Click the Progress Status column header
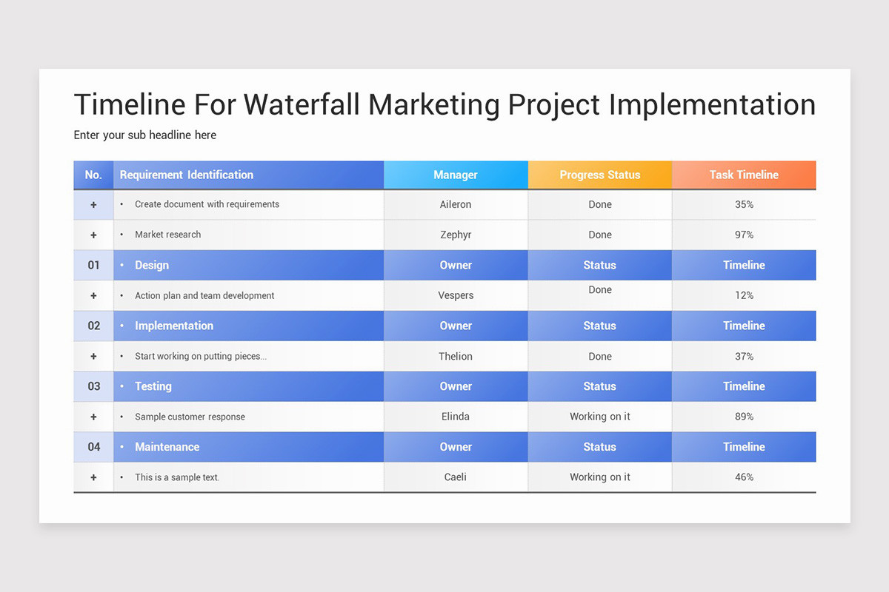This screenshot has width=889, height=592. (x=599, y=175)
